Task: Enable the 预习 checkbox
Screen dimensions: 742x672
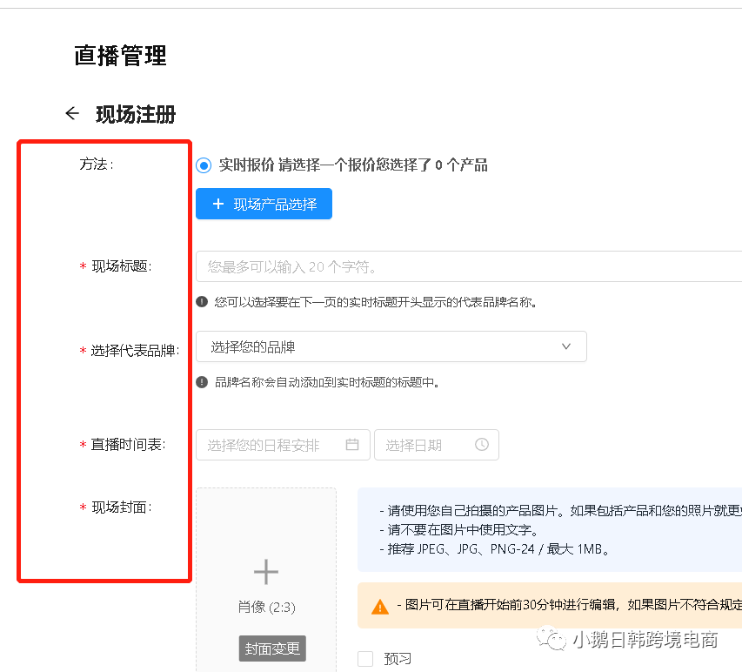Action: (367, 659)
